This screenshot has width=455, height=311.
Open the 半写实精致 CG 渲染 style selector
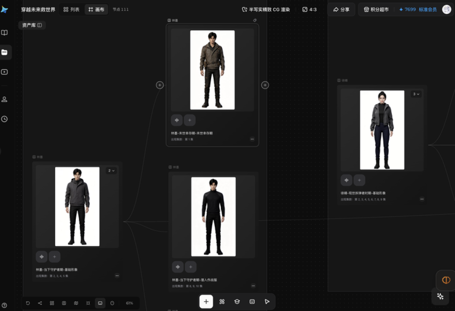point(266,10)
